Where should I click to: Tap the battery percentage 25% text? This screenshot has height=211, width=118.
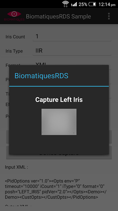pyautogui.click(x=83, y=4)
